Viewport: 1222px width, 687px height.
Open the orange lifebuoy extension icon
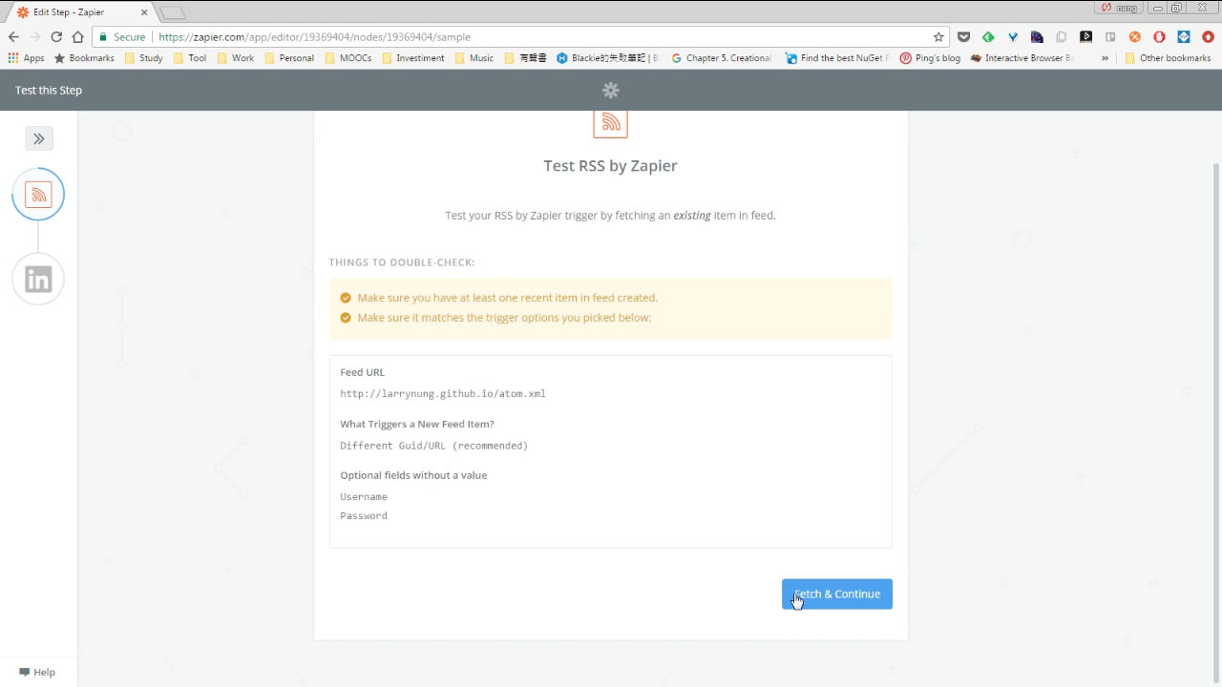1135,36
